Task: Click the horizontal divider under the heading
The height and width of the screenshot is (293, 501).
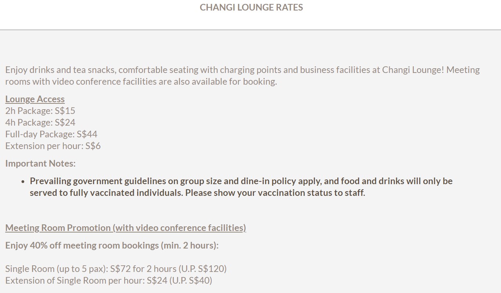Action: click(250, 30)
